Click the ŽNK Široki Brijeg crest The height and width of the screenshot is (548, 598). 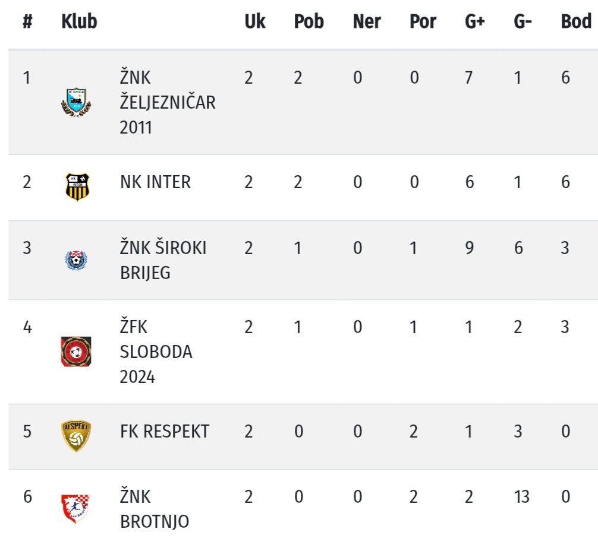(76, 260)
